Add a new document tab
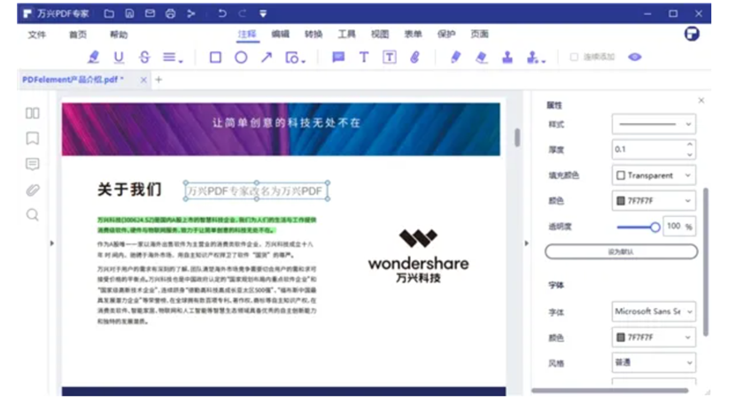The image size is (736, 410). click(x=159, y=80)
